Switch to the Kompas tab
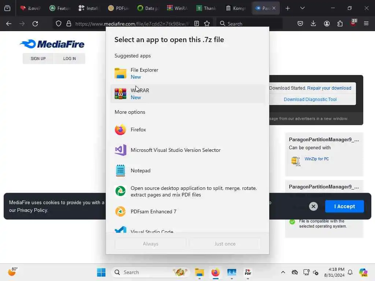375x281 pixels. [235, 8]
